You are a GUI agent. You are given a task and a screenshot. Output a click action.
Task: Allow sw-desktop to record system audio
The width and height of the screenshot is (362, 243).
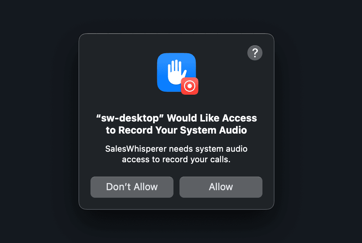click(x=221, y=187)
